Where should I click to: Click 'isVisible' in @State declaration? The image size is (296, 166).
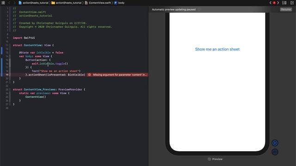43,53
